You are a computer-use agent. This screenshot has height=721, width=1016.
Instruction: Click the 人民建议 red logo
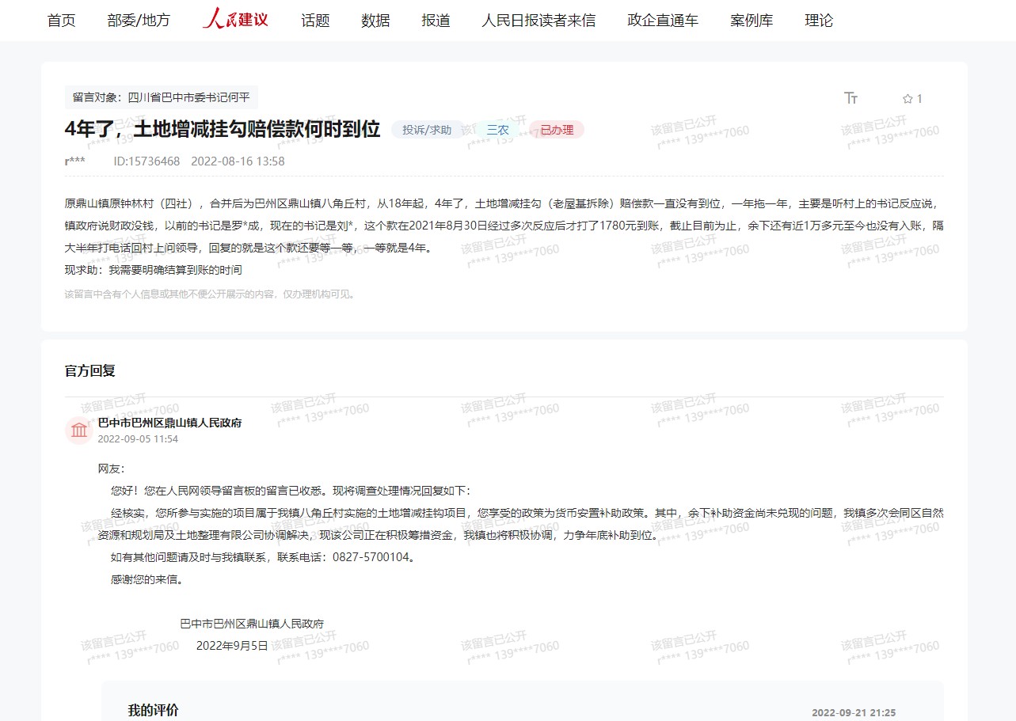pyautogui.click(x=235, y=19)
